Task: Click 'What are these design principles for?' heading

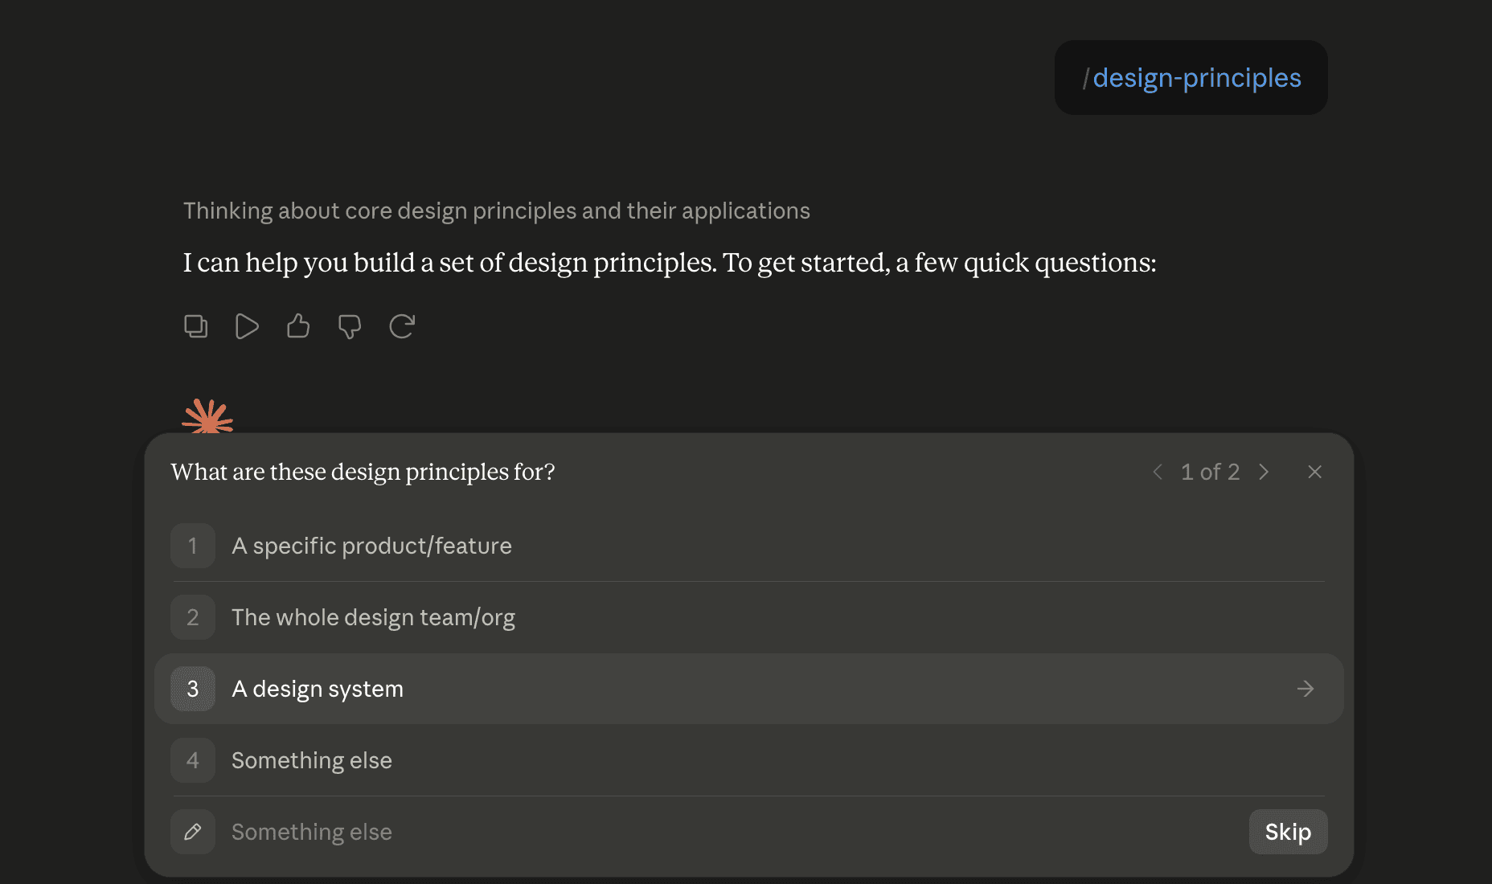Action: coord(363,472)
